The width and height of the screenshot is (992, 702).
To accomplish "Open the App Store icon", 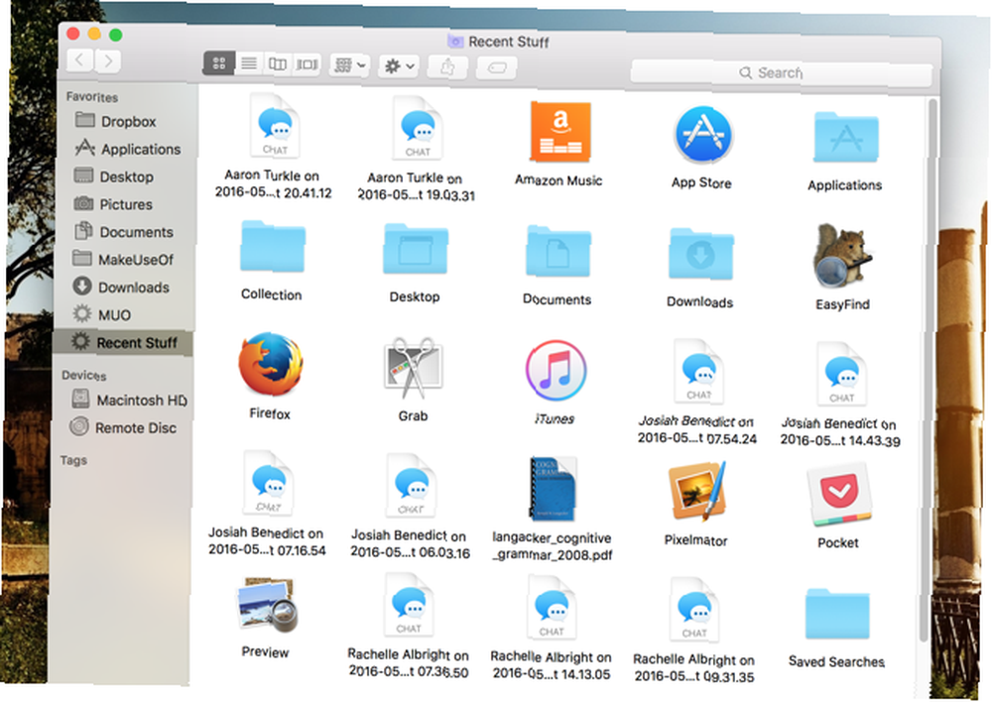I will tap(703, 135).
